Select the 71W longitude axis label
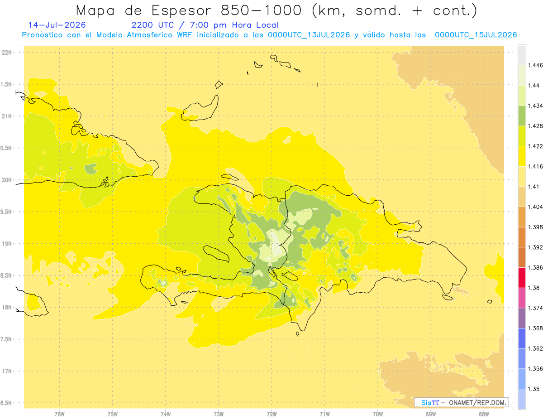The height and width of the screenshot is (420, 543). coord(324,414)
